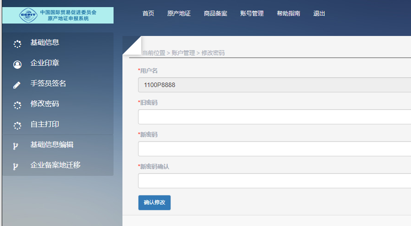Open the 帮助指南 menu
Viewport: 411px width, 226px height.
pyautogui.click(x=289, y=13)
